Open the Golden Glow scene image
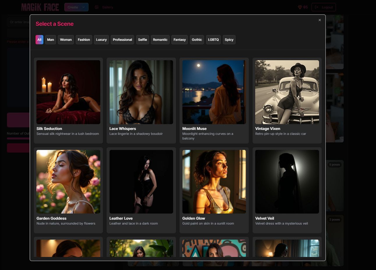The height and width of the screenshot is (270, 376). tap(214, 182)
